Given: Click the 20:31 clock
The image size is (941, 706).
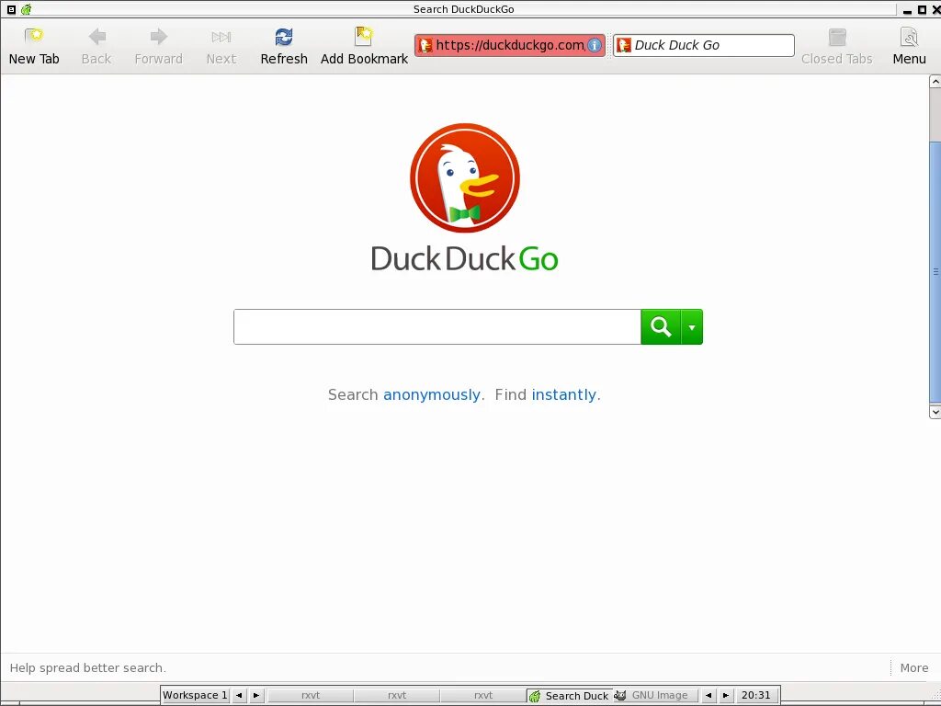Looking at the screenshot, I should [x=756, y=695].
